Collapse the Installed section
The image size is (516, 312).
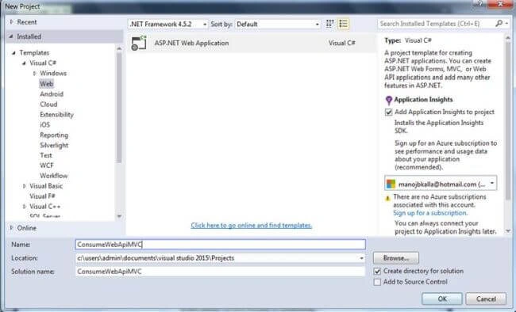coord(11,36)
